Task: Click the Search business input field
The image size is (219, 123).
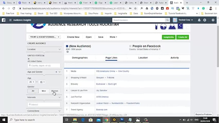Action: coord(139,20)
